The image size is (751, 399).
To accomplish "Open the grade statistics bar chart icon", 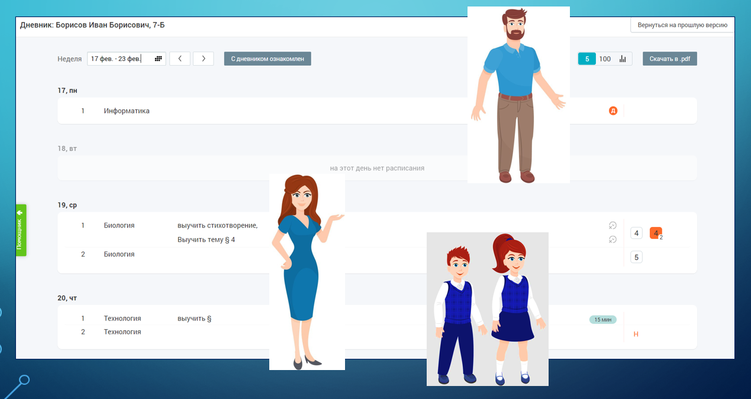I will 623,59.
